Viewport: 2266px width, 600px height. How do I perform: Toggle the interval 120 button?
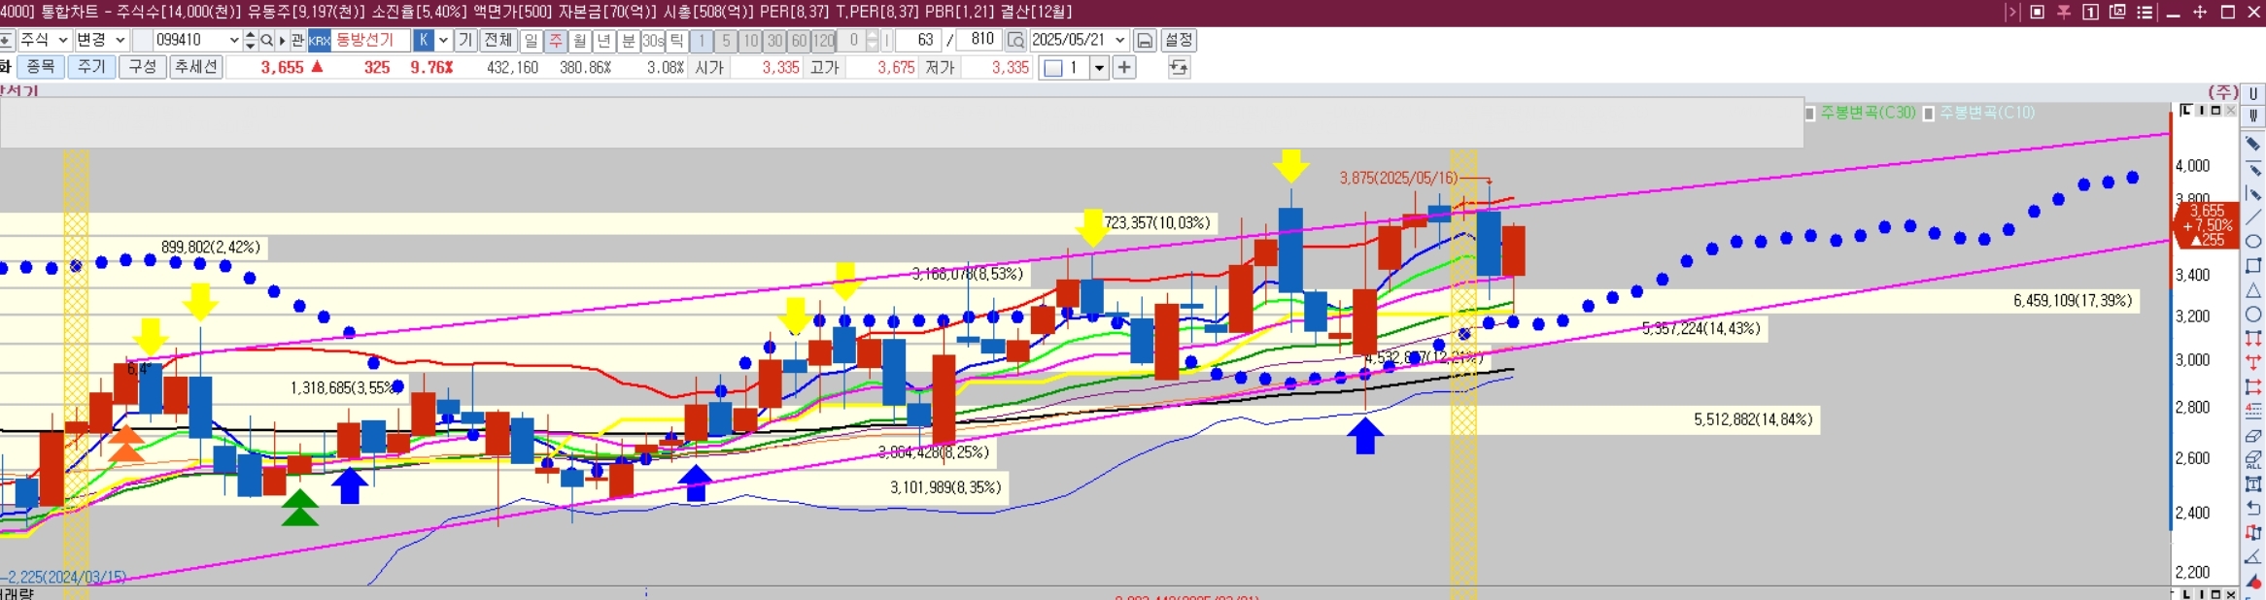tap(824, 40)
